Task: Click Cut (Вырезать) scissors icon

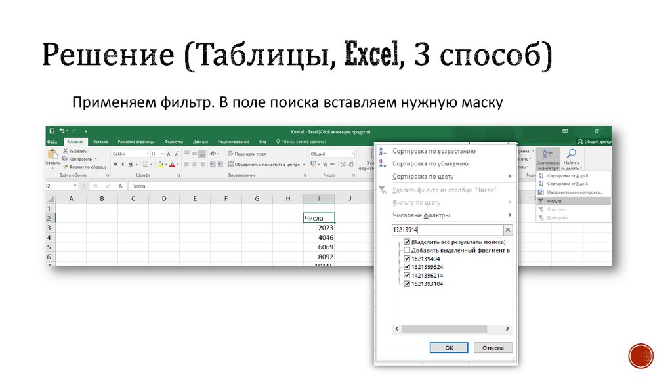Action: coord(66,151)
